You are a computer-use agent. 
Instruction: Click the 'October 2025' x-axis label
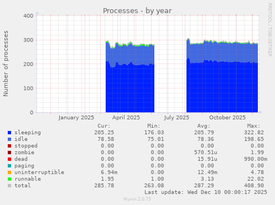(x=227, y=118)
